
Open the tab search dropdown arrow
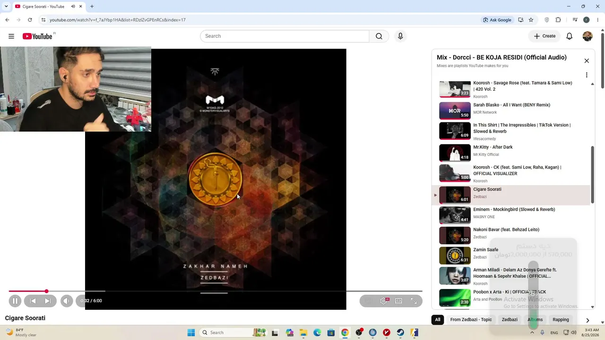[x=6, y=7]
